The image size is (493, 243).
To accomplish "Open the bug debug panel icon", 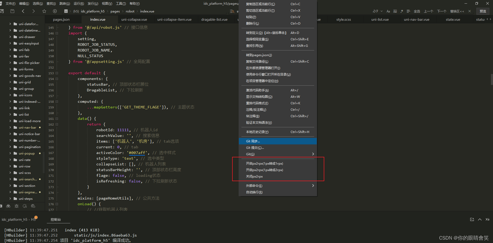I will click(17, 206).
